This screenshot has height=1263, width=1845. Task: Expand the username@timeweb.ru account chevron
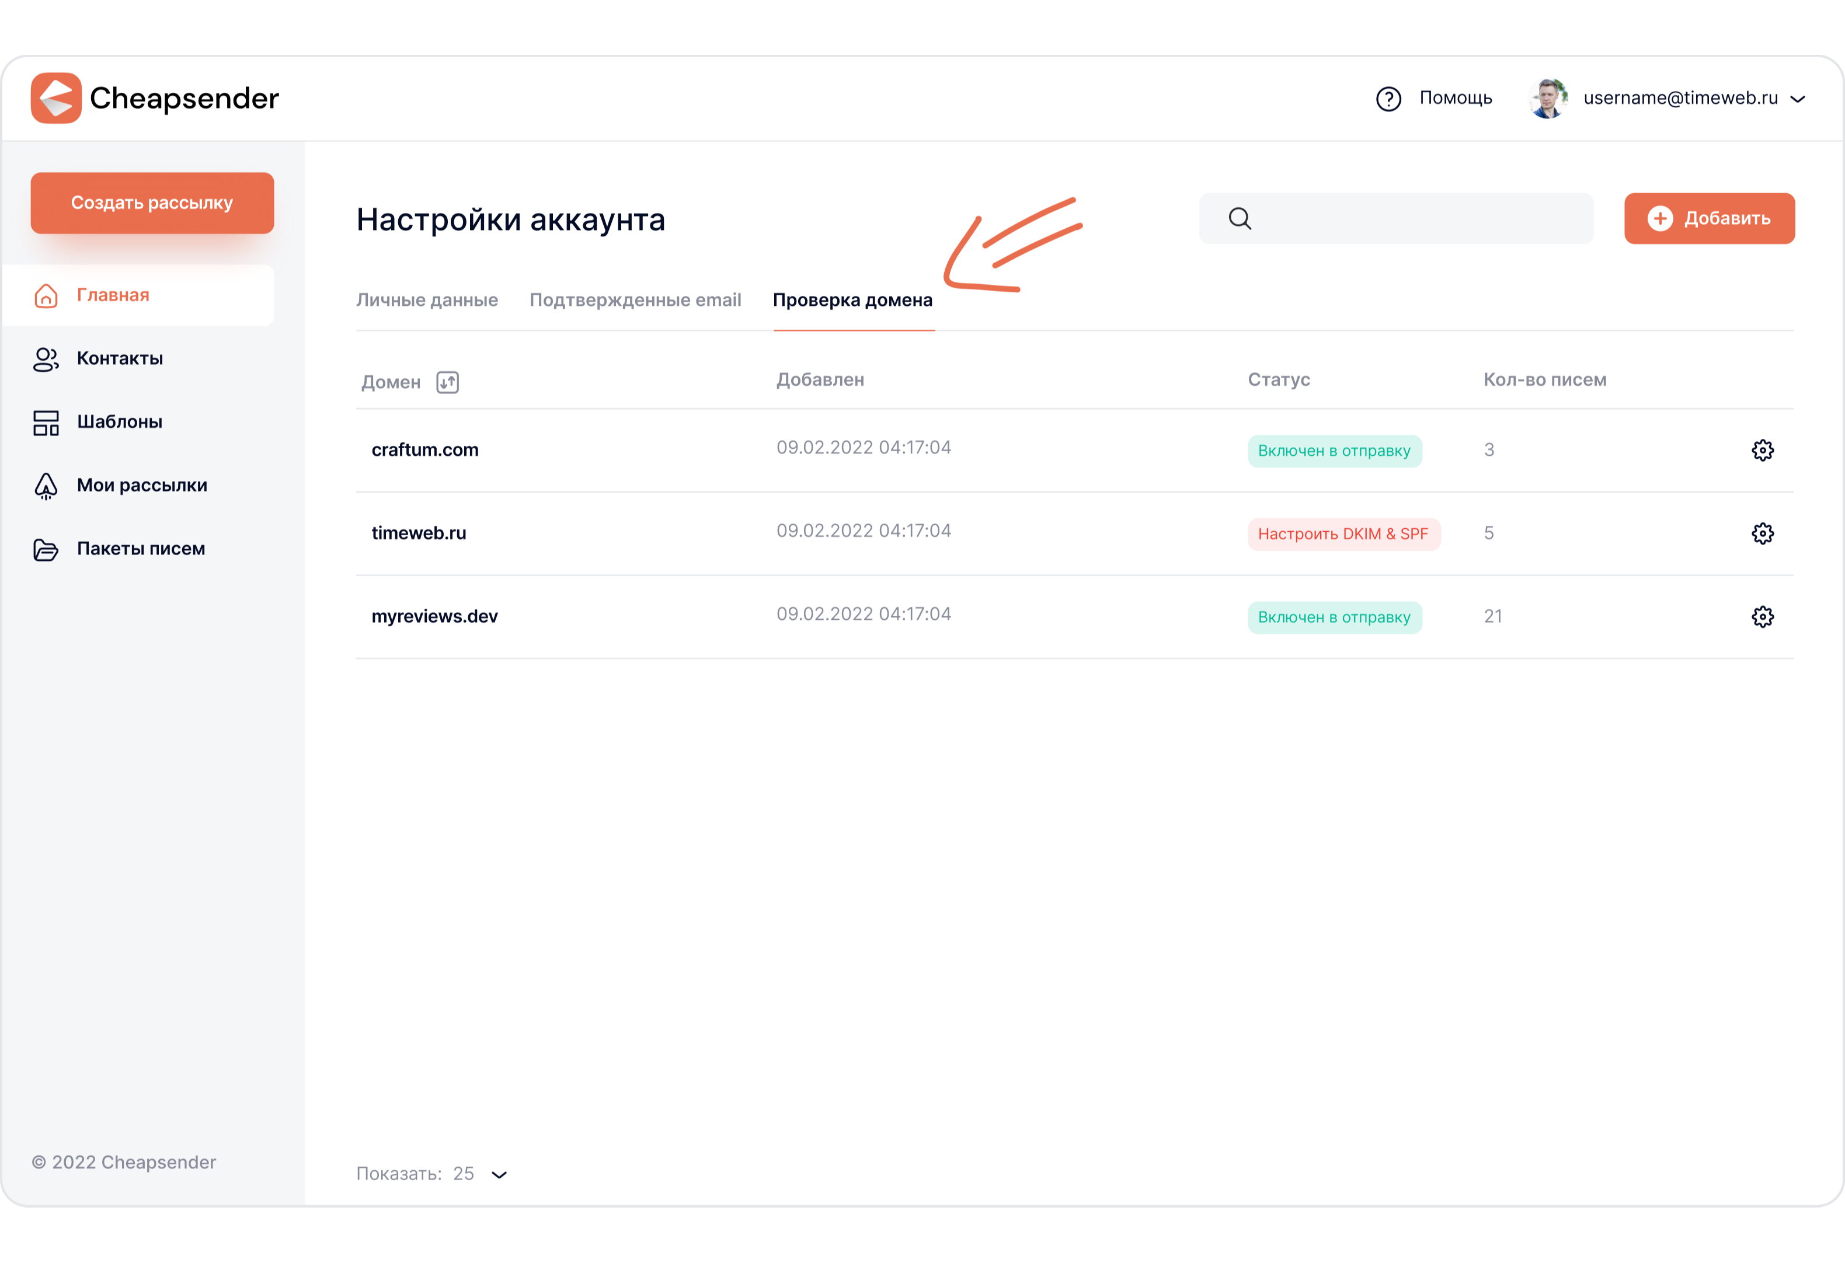(x=1798, y=99)
